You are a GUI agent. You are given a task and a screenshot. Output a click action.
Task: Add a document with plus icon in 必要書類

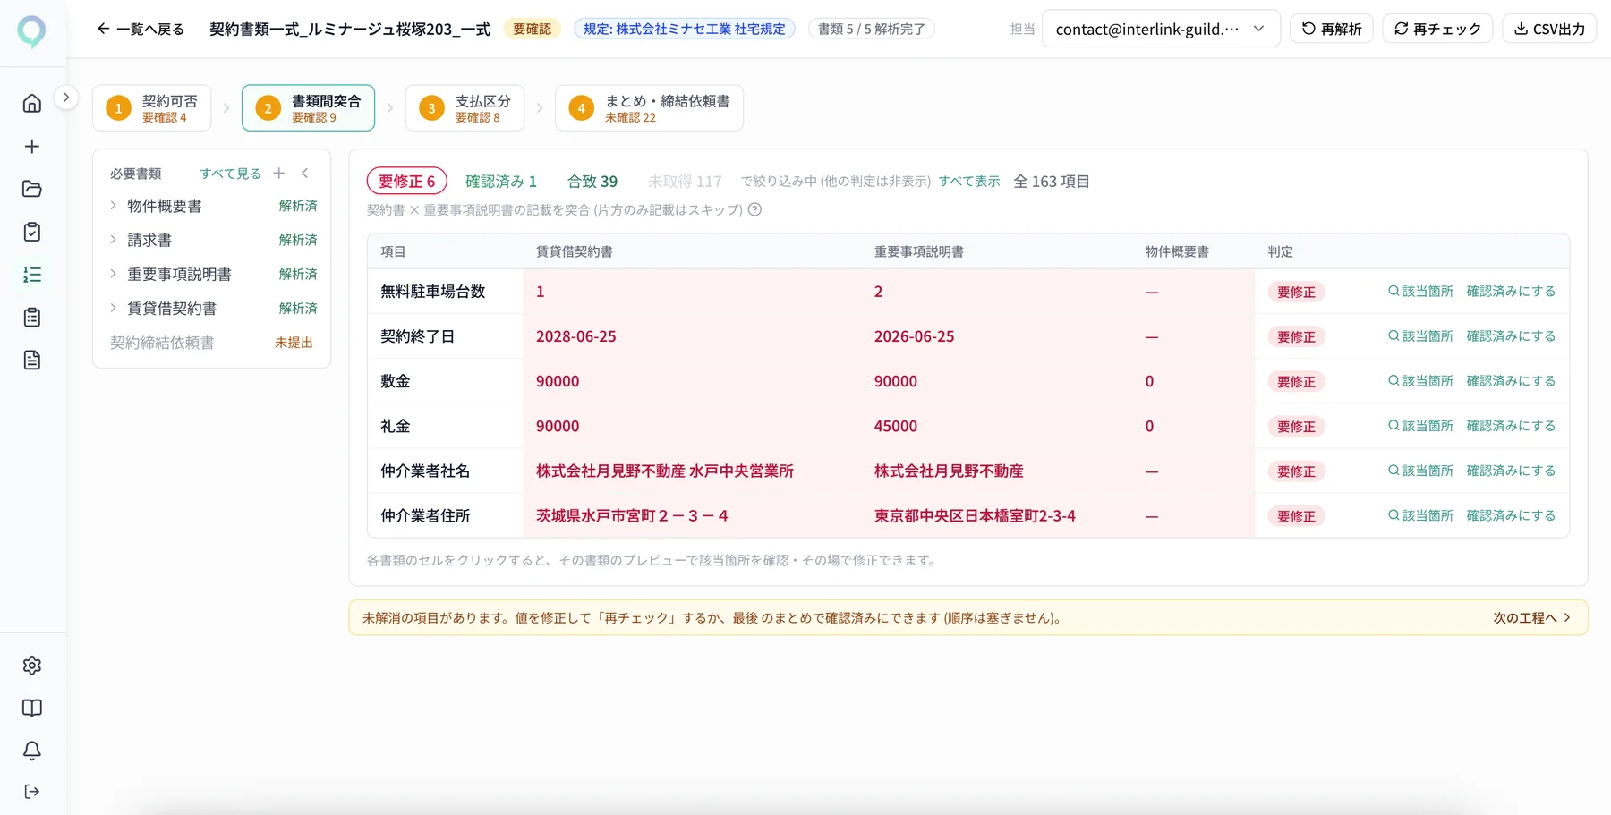pyautogui.click(x=279, y=174)
